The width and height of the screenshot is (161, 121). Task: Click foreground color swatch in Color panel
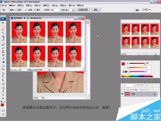pos(123,64)
